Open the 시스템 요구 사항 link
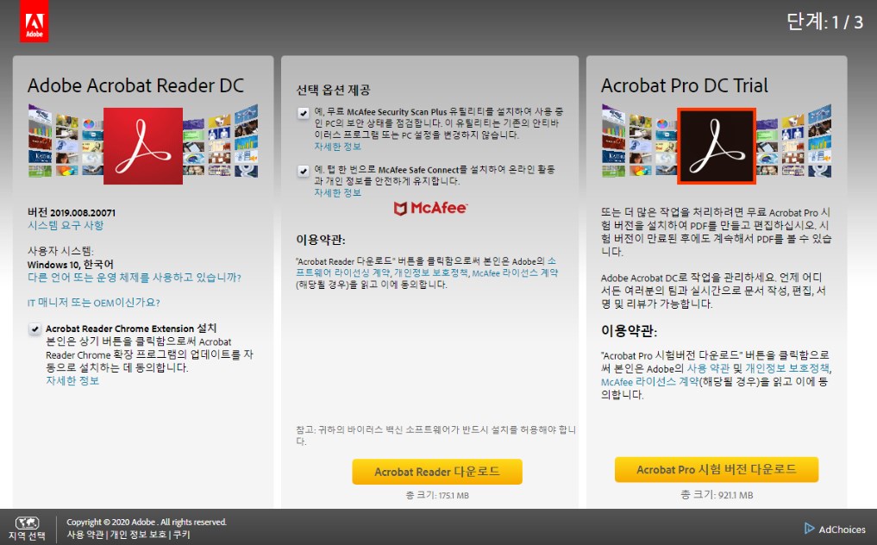This screenshot has width=877, height=545. click(66, 225)
